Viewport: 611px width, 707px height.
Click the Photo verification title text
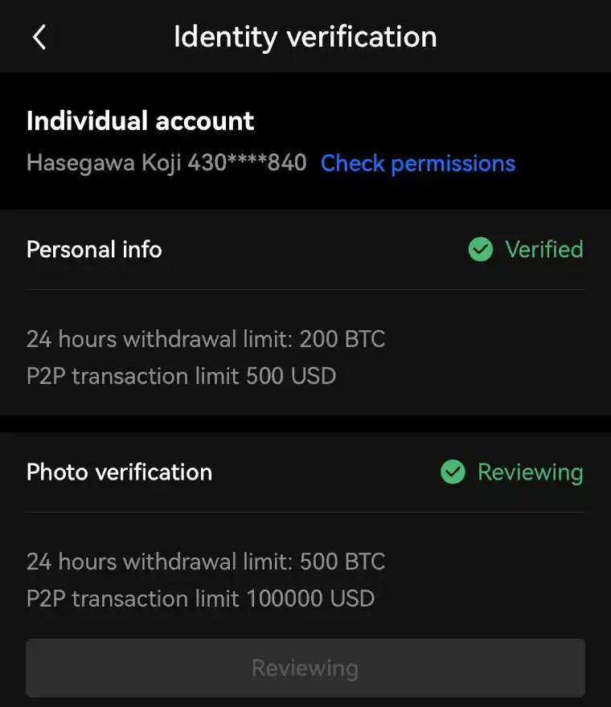pyautogui.click(x=119, y=472)
